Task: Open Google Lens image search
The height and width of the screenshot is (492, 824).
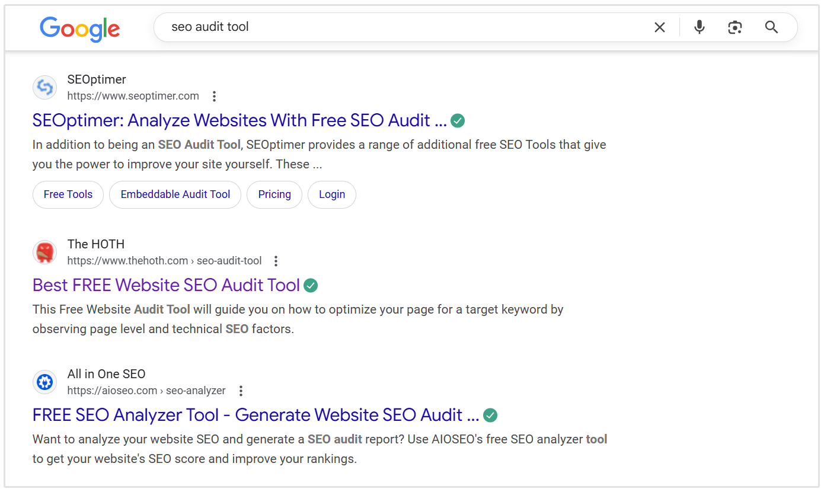Action: pos(735,27)
